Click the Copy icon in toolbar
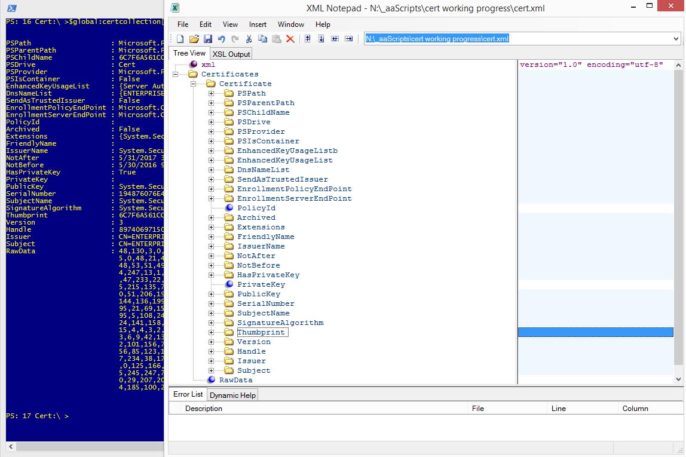 262,39
